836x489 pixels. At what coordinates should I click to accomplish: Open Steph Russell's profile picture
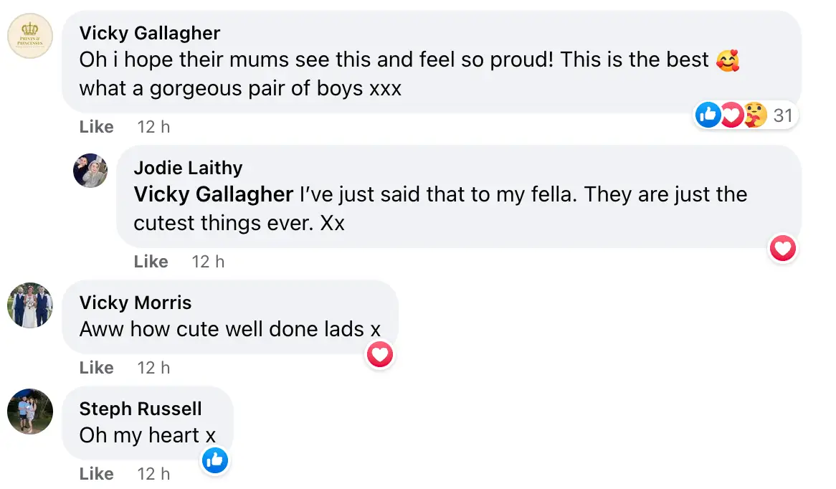30,412
